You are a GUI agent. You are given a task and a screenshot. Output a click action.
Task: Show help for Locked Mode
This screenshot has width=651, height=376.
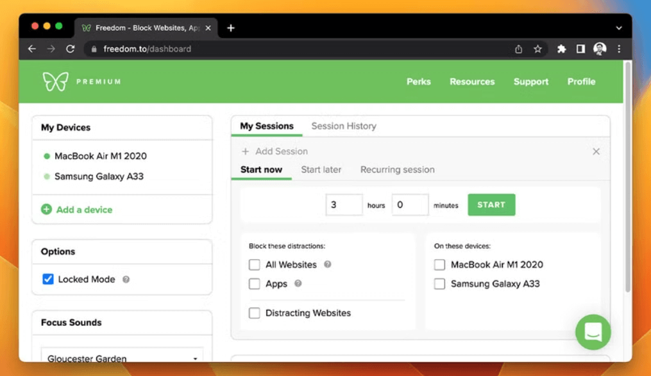coord(126,280)
